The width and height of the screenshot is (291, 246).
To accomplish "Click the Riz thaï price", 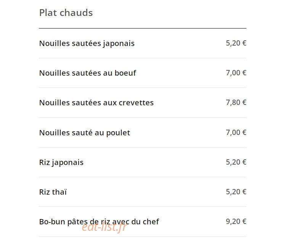I will click(x=236, y=192).
